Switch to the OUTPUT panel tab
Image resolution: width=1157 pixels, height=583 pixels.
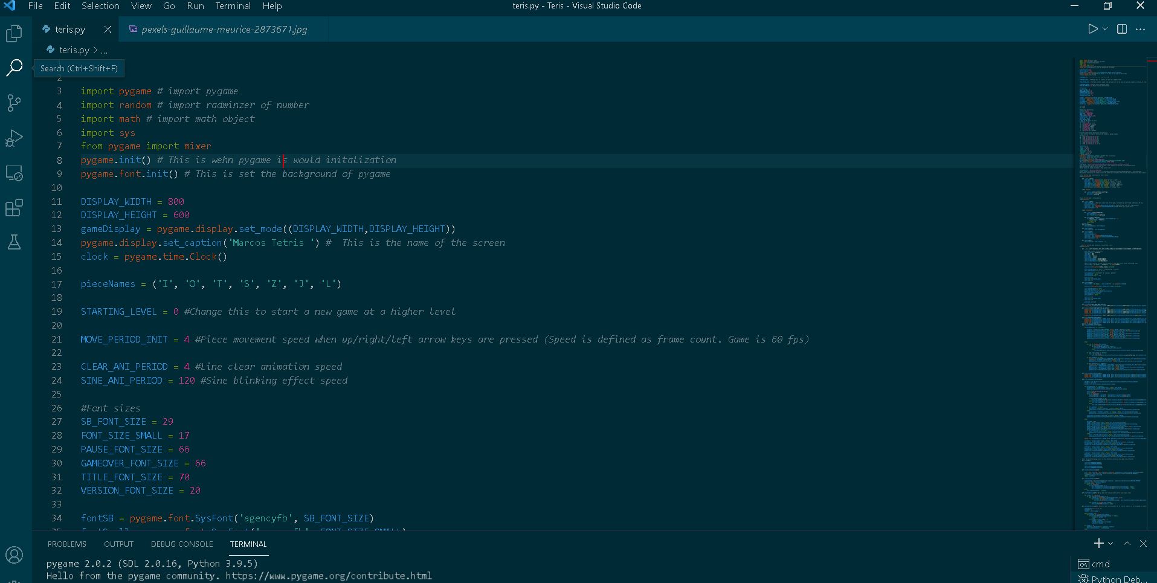(118, 544)
